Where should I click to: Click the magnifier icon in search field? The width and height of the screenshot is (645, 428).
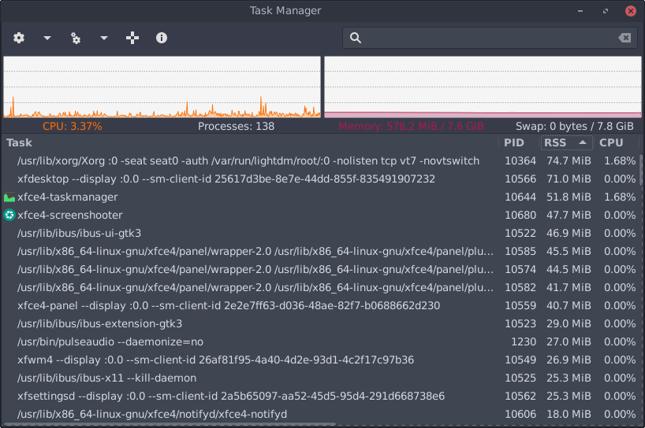(356, 38)
